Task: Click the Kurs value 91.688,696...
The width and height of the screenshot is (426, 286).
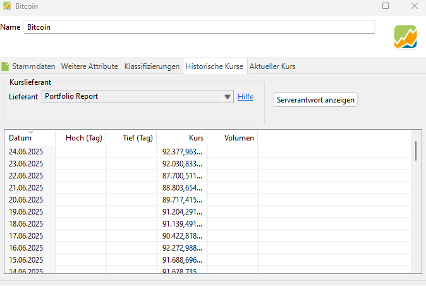Action: click(x=182, y=259)
